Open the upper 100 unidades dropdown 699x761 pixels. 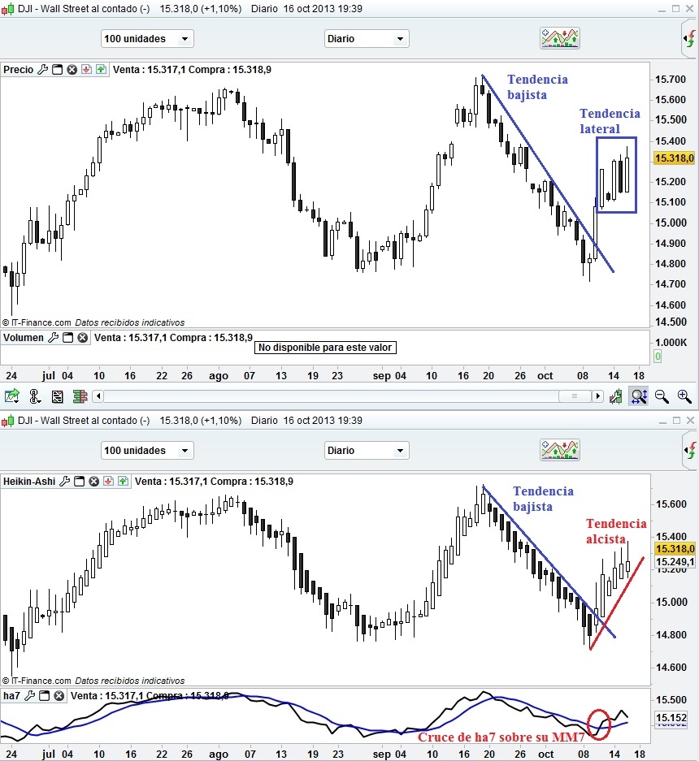[147, 39]
